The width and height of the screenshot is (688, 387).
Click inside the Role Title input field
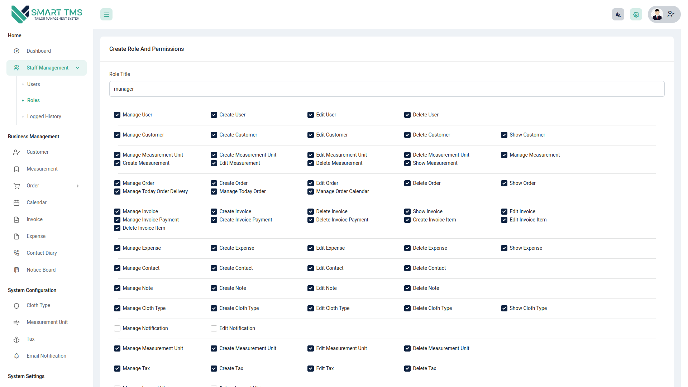[387, 89]
